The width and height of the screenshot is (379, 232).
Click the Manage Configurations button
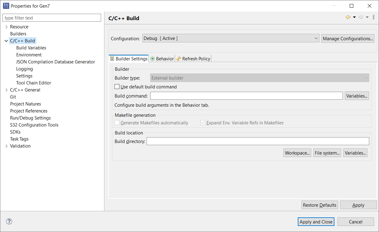tap(348, 38)
